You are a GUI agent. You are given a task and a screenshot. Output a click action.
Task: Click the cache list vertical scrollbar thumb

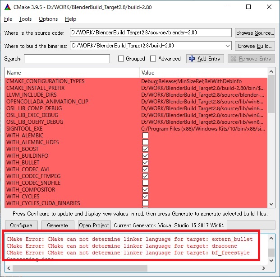tap(271, 94)
